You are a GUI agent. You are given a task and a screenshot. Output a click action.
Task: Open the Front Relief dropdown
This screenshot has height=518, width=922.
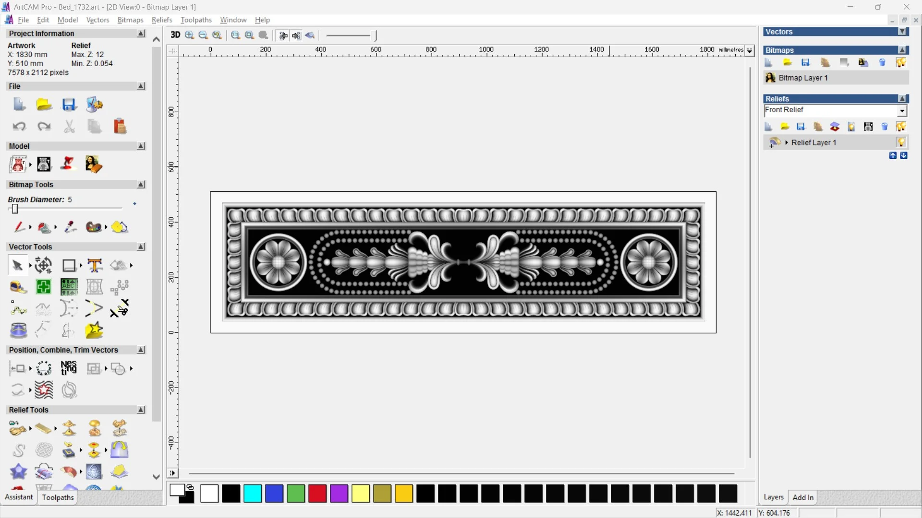tap(902, 111)
